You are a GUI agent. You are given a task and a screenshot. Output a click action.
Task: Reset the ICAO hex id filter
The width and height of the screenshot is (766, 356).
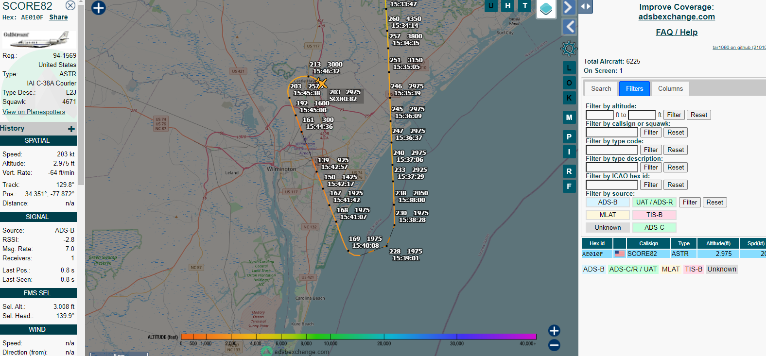676,185
